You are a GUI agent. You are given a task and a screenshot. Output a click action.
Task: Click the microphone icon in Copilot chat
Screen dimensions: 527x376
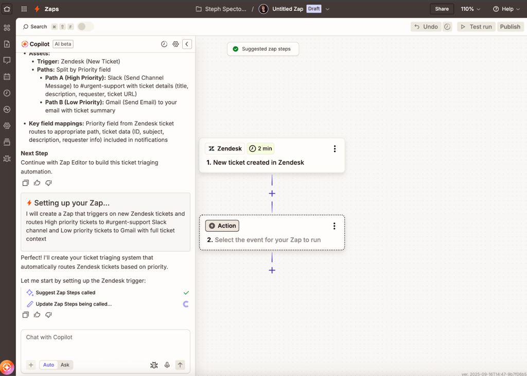pos(167,365)
